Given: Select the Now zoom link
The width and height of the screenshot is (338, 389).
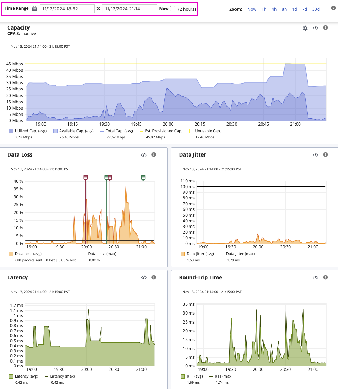Looking at the screenshot, I should [x=252, y=9].
